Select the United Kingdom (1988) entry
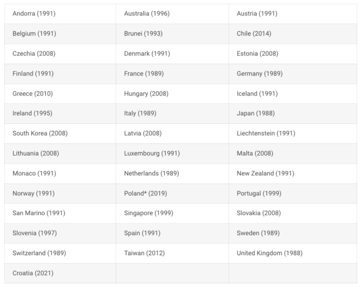Image resolution: width=361 pixels, height=287 pixels. point(269,253)
